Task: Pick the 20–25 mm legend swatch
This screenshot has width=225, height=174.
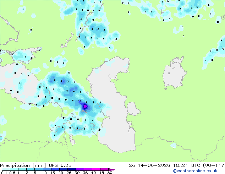Action: [x=63, y=169]
